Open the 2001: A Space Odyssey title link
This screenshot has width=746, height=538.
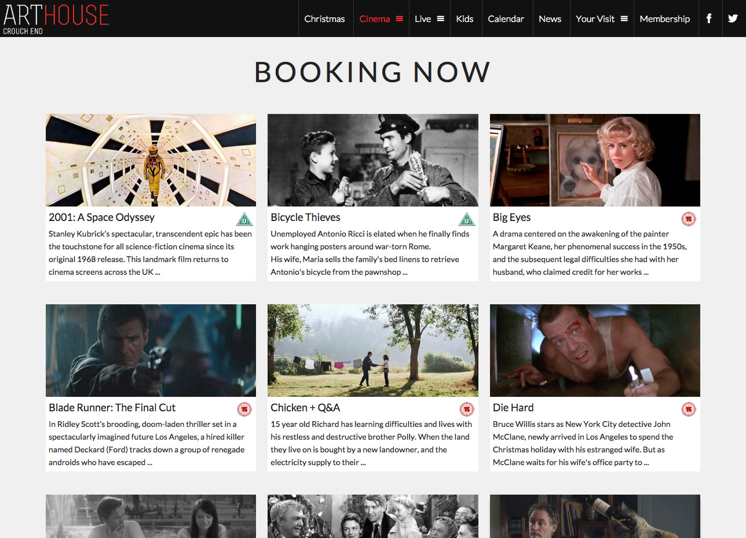point(101,218)
